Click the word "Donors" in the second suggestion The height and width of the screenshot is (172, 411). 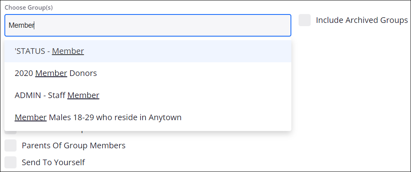pos(83,74)
